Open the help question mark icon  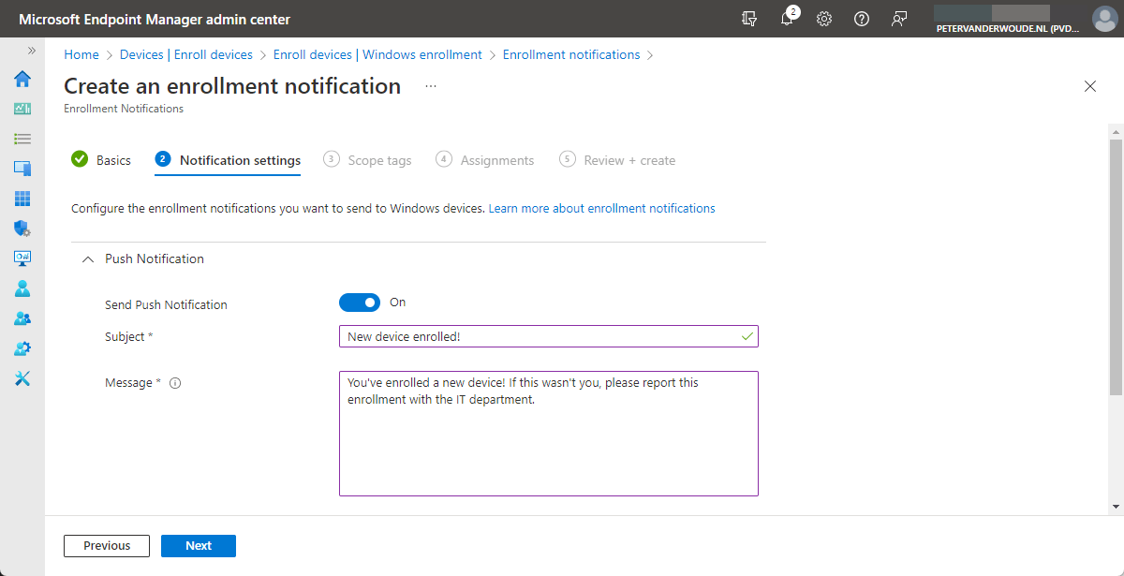862,19
